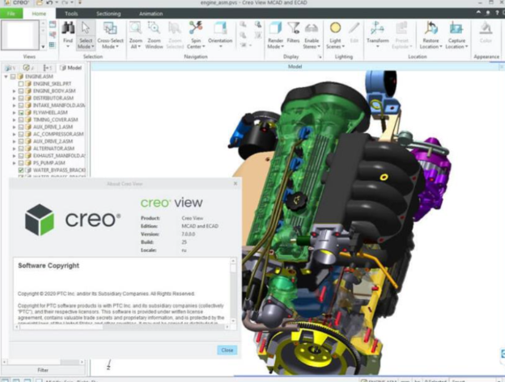
Task: Toggle the FLYWHEEL.ASM checkbox
Action: 21,113
